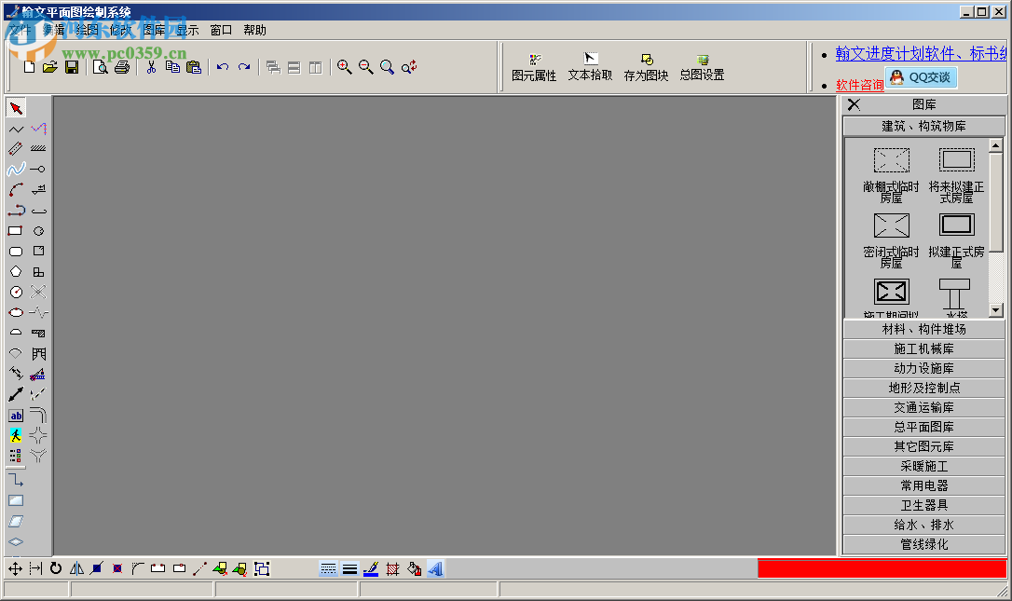Viewport: 1012px width, 601px height.
Task: Expand the 总平面图库 category
Action: (923, 427)
